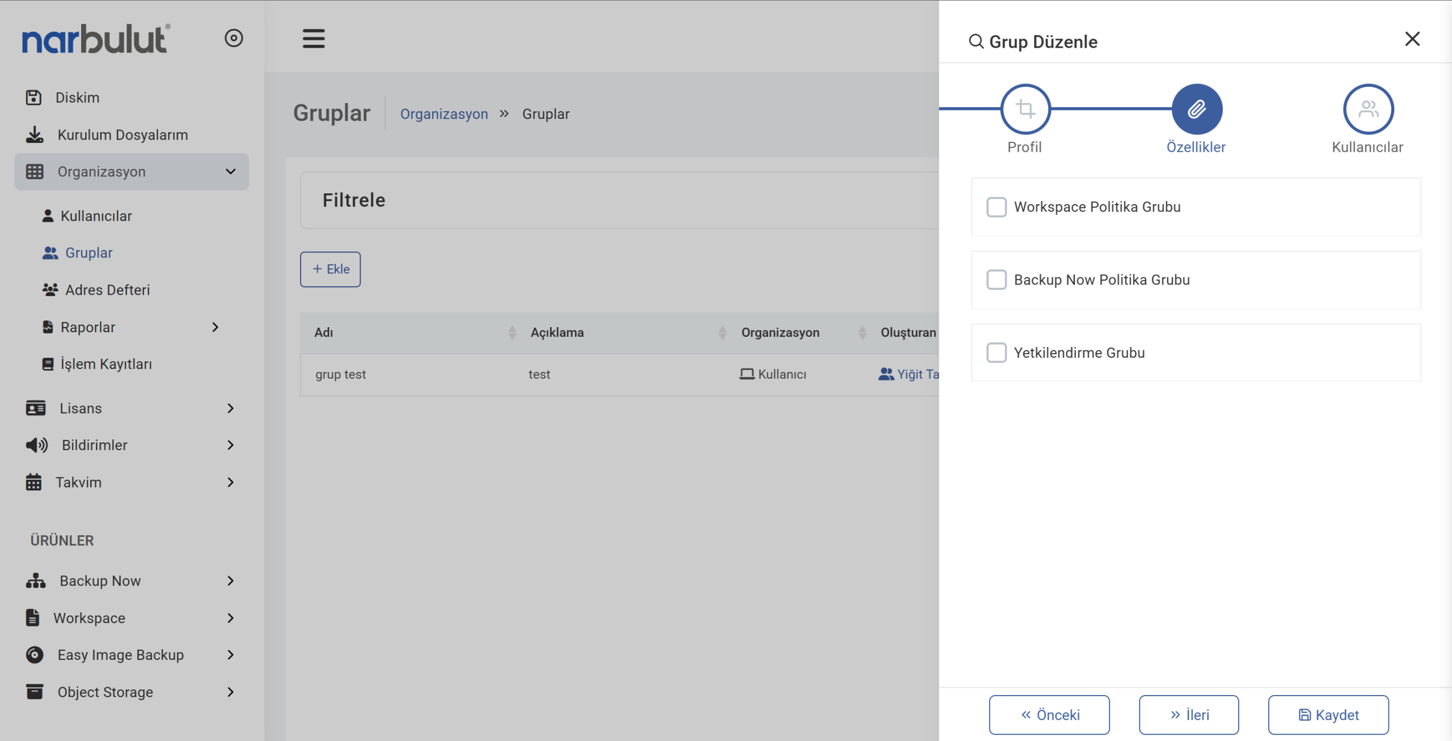Click the sidebar pin target icon
1452x741 pixels.
click(x=234, y=38)
